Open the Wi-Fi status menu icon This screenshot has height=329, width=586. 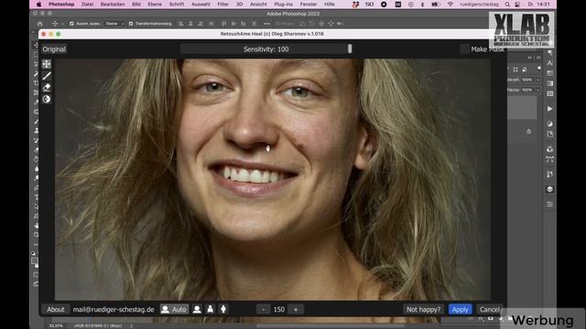click(450, 4)
